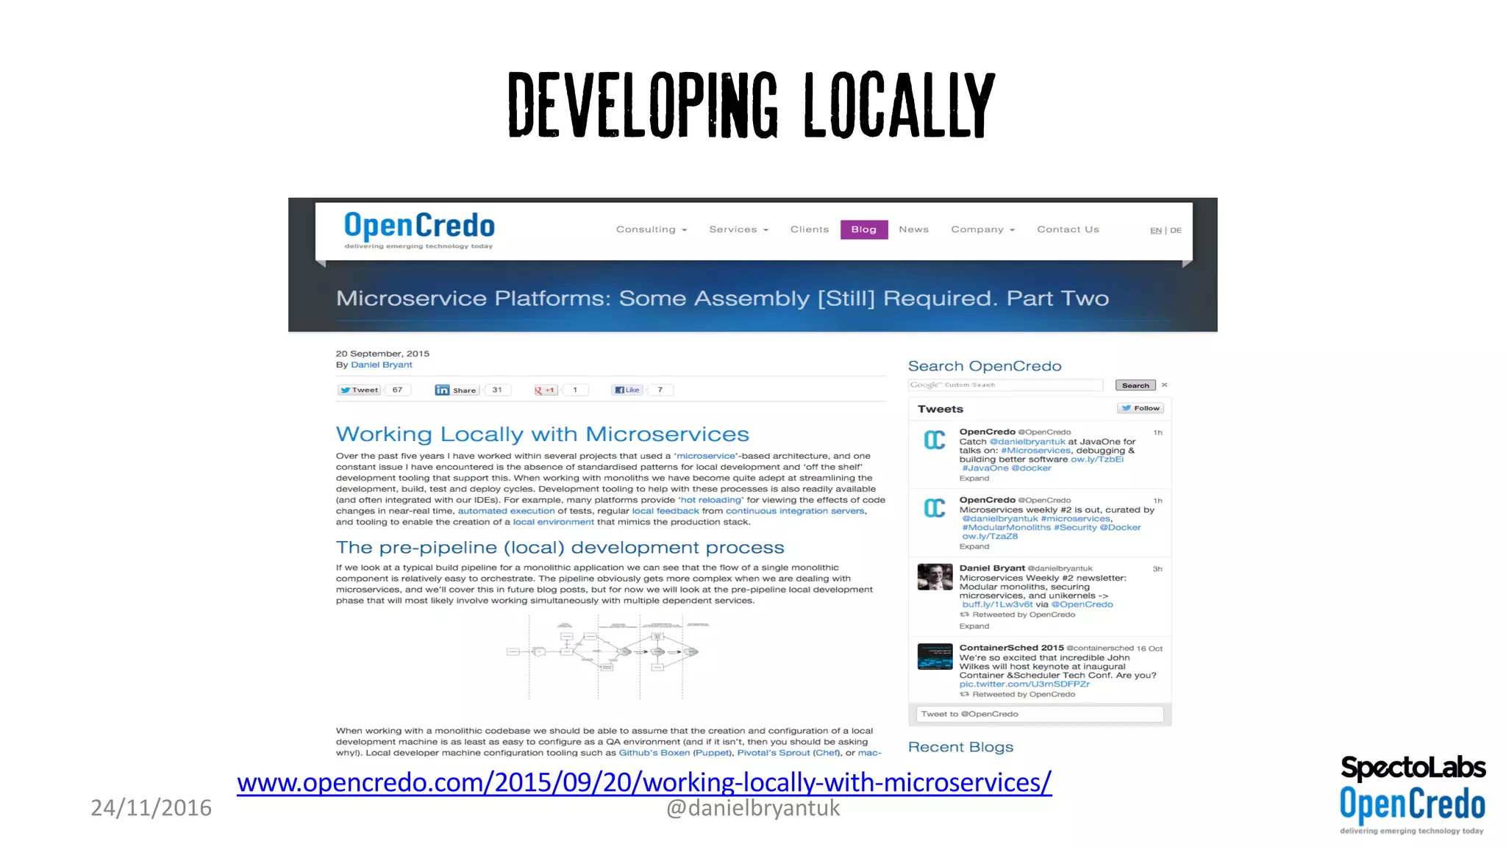This screenshot has width=1506, height=847.
Task: Open the opencredo.com working-locally-with-microservices URL
Action: click(x=644, y=782)
